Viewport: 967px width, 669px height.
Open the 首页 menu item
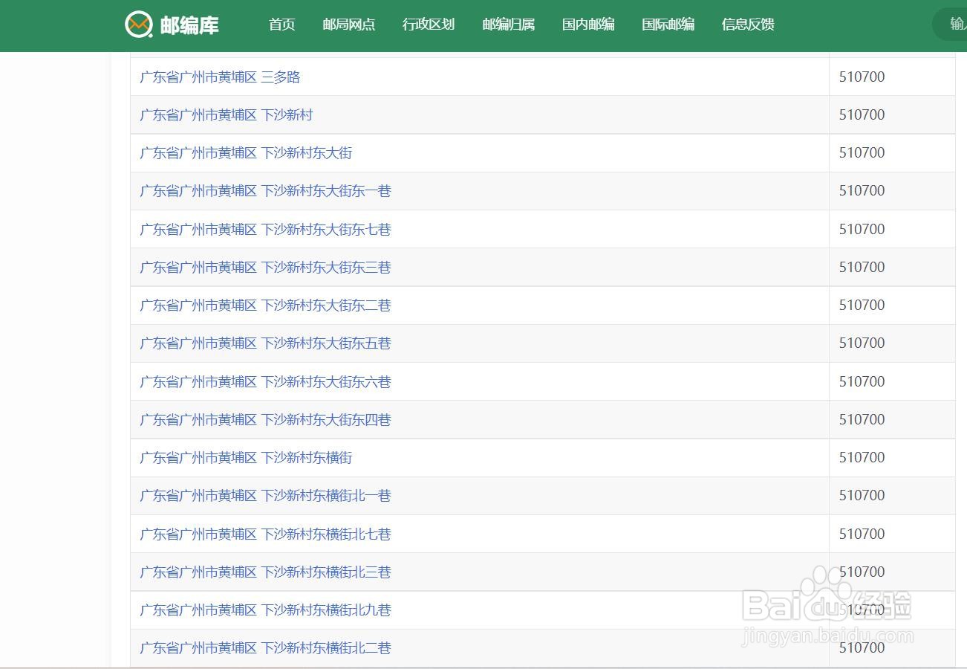282,25
